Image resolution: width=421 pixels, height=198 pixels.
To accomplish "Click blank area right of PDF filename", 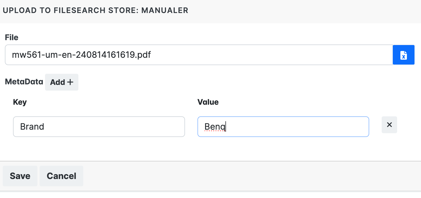I will point(271,55).
